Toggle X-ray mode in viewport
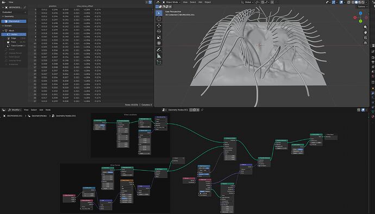The width and height of the screenshot is (375, 214). pyautogui.click(x=349, y=2)
